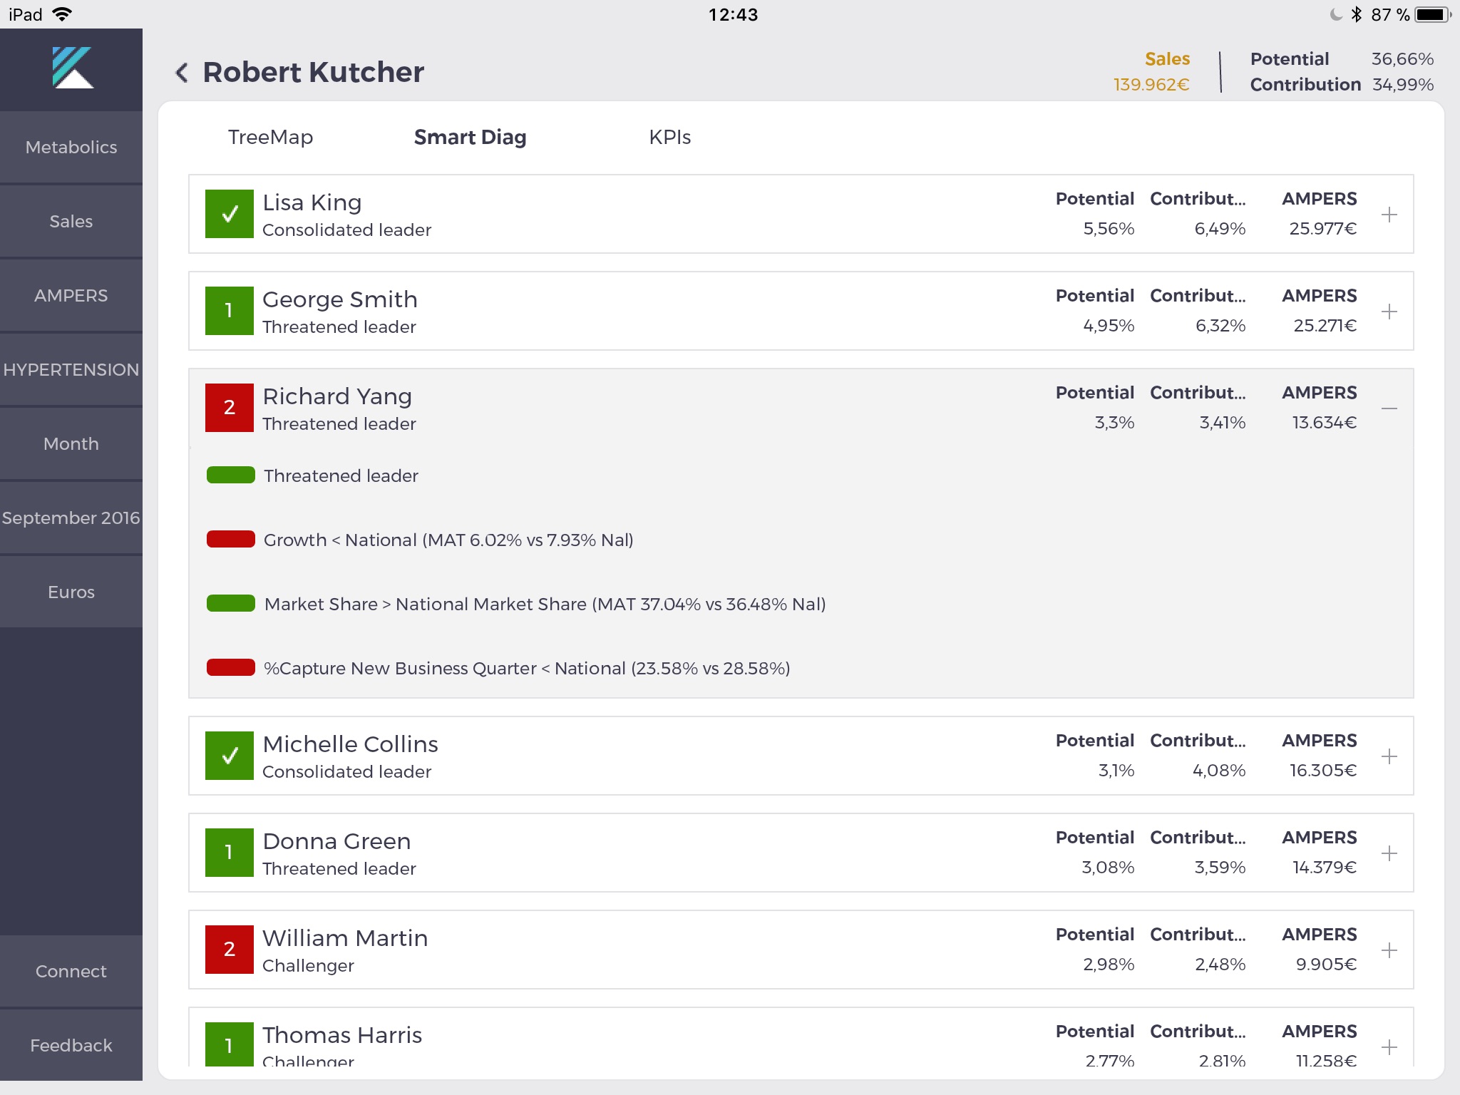The width and height of the screenshot is (1460, 1095).
Task: Open the Connect sidebar section
Action: tap(70, 971)
